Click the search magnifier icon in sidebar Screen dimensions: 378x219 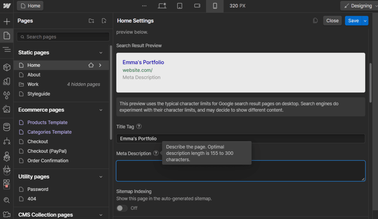coord(7,200)
